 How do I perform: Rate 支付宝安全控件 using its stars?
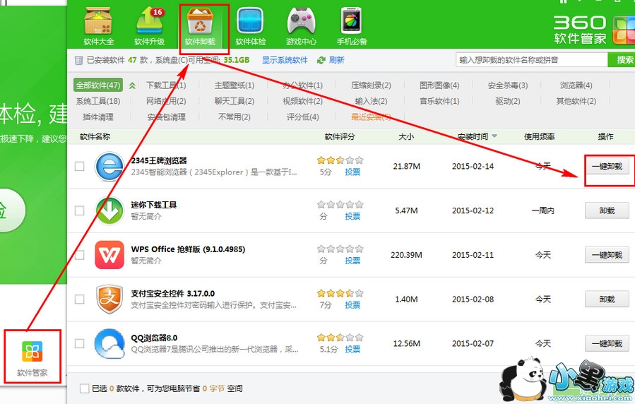[340, 292]
